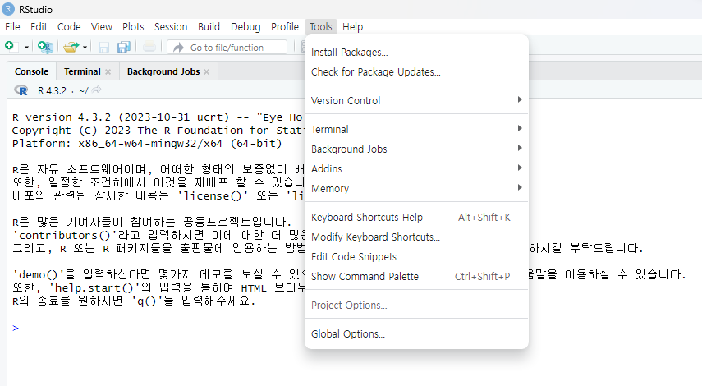The image size is (702, 386).
Task: Expand the Addins submenu
Action: (416, 169)
